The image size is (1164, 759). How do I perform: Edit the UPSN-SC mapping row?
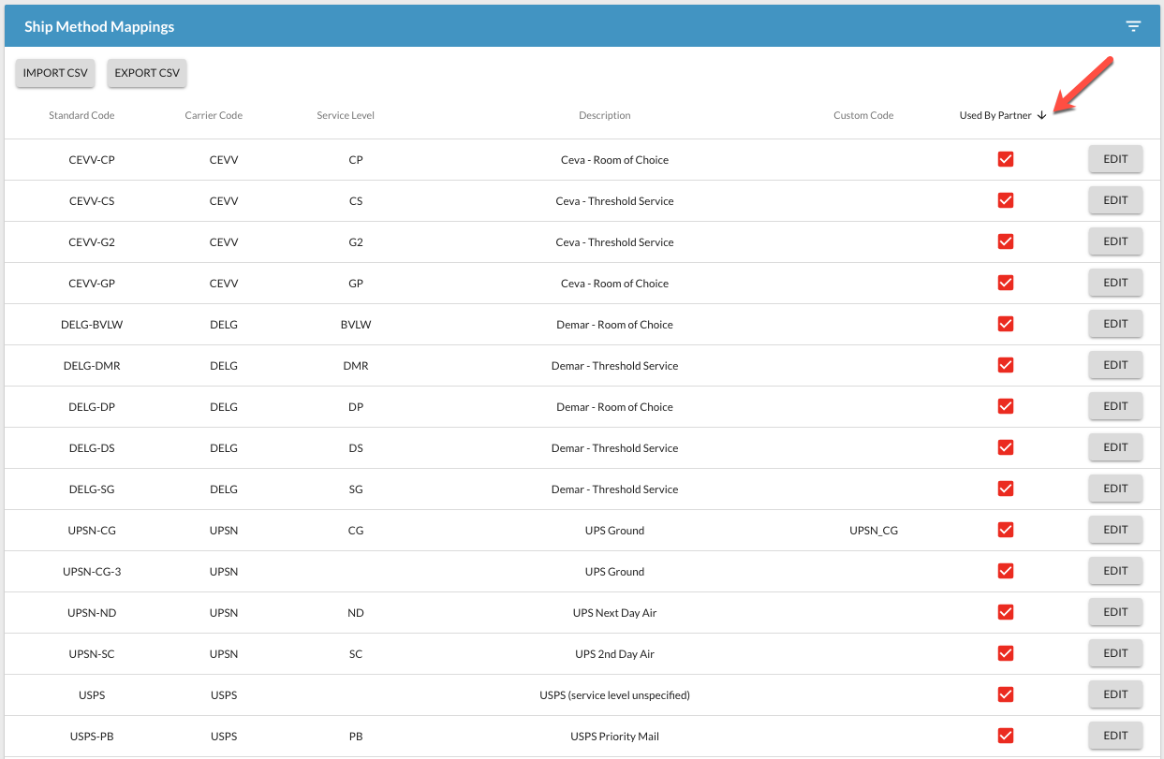[x=1115, y=653]
